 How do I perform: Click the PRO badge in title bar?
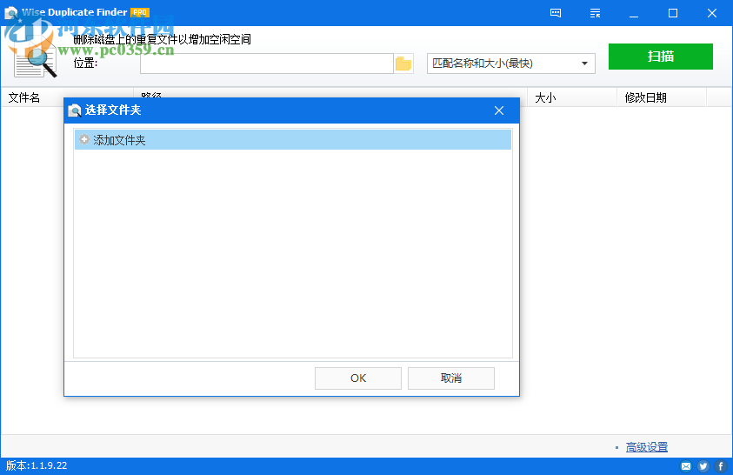(x=140, y=13)
